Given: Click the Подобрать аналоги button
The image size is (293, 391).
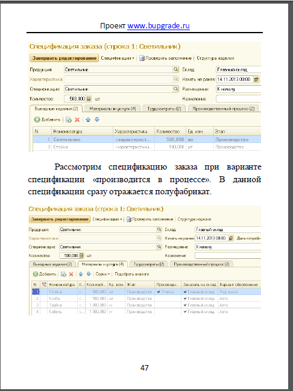Looking at the screenshot, I should pos(132,274).
